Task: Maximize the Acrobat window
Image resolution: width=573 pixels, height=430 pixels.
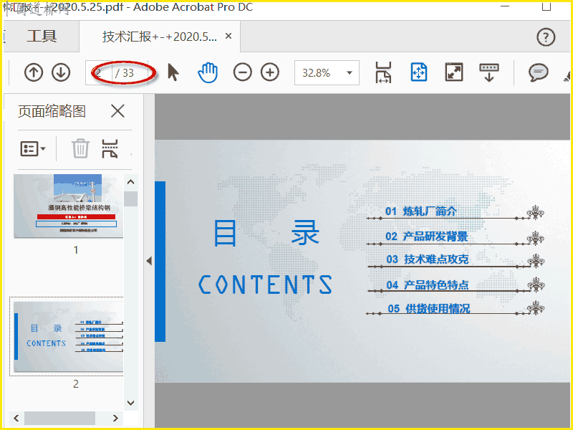Action: click(546, 6)
